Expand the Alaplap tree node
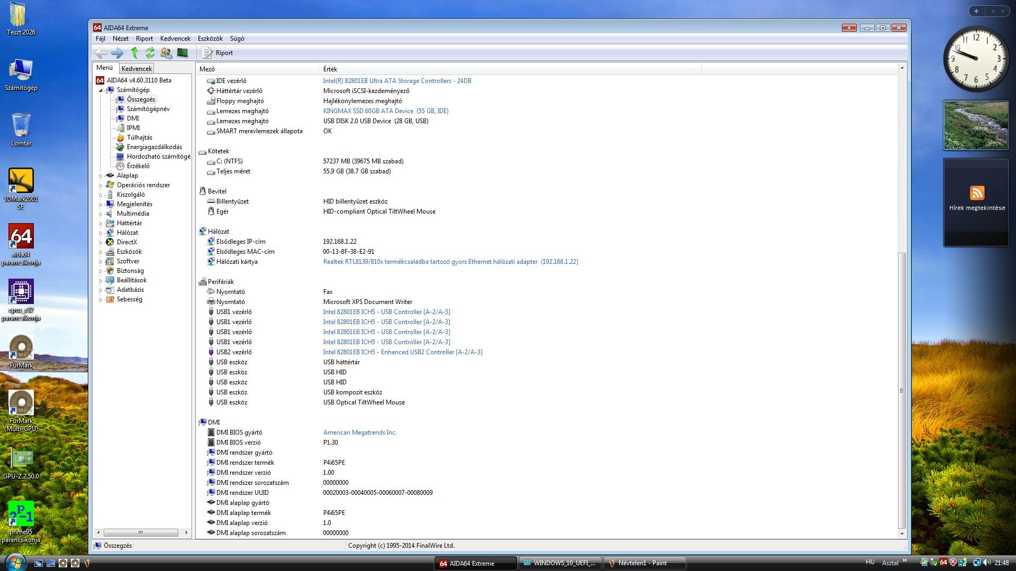1016x571 pixels. (101, 176)
